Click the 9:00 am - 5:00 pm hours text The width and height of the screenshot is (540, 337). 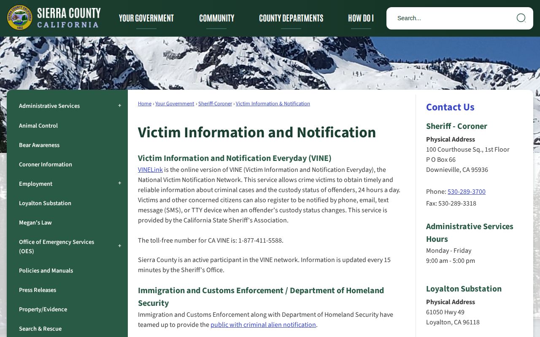(451, 261)
